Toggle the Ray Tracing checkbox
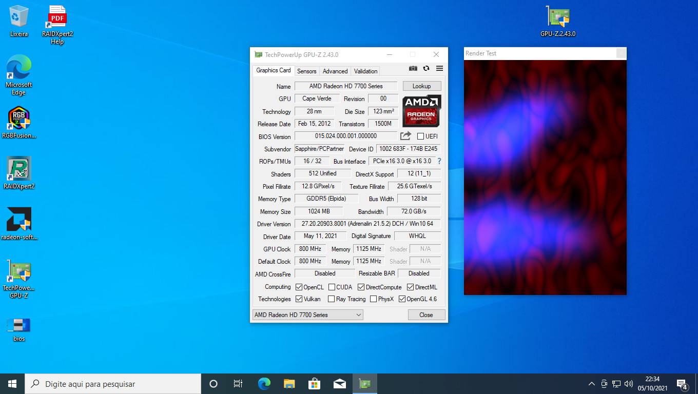The image size is (698, 394). pos(332,299)
